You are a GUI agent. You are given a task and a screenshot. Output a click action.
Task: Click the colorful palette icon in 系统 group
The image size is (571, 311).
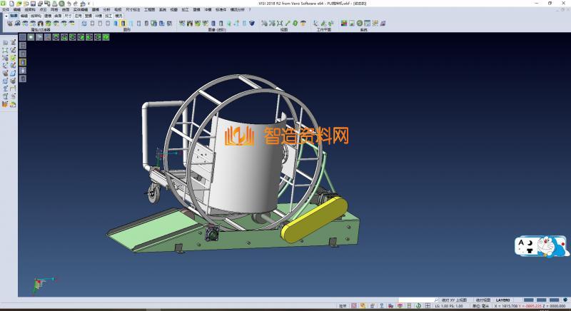344,24
